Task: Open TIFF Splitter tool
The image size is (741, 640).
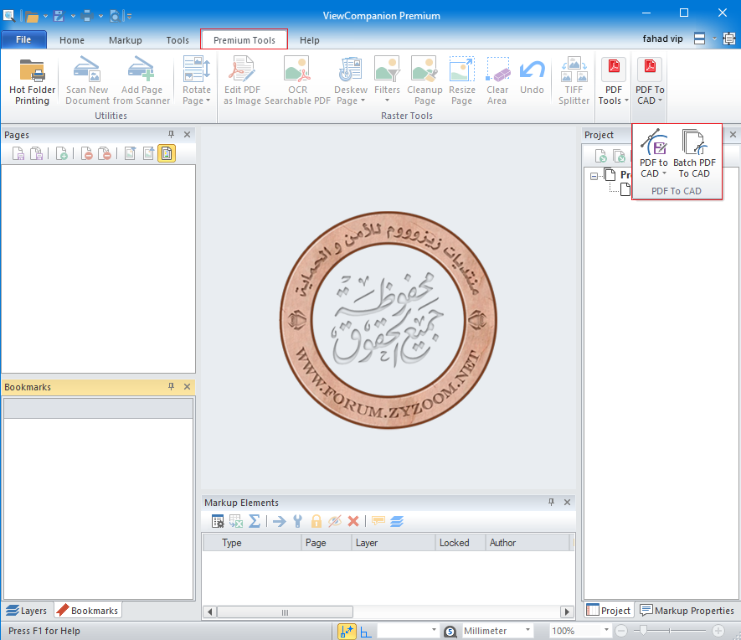Action: coord(574,80)
